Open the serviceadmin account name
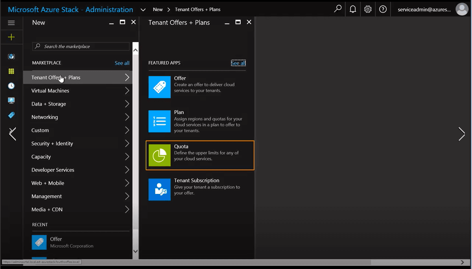 [x=424, y=9]
